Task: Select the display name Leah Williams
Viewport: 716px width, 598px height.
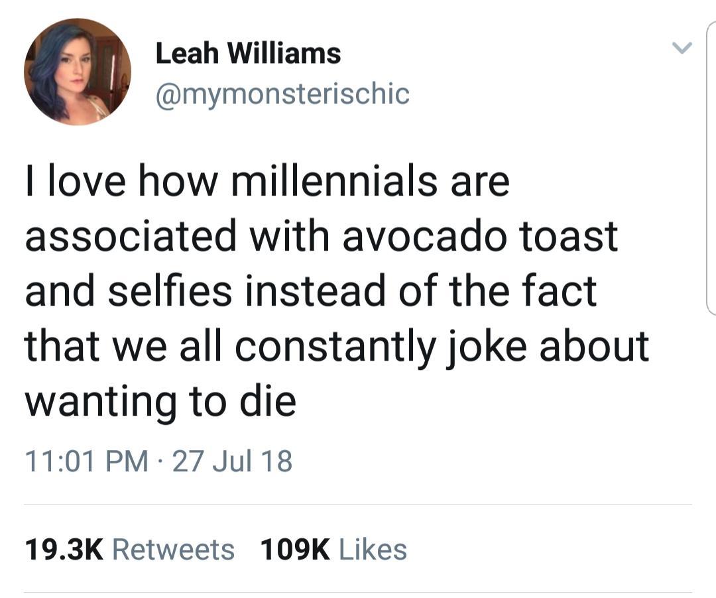Action: [x=248, y=53]
